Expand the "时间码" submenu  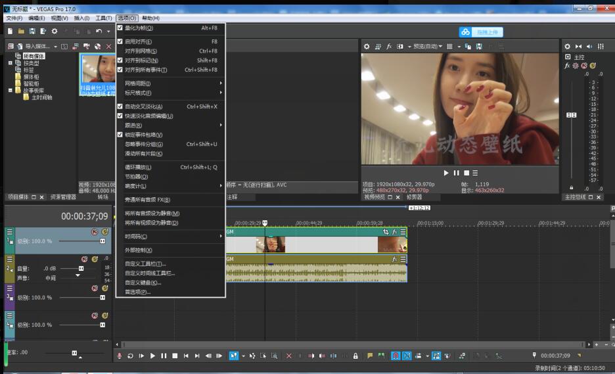tap(171, 236)
